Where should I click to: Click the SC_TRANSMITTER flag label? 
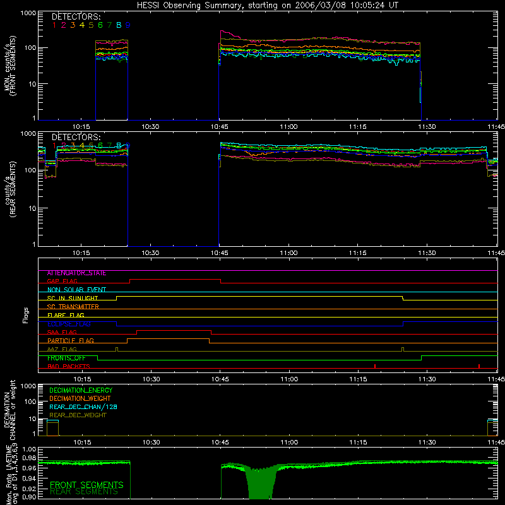click(x=73, y=307)
